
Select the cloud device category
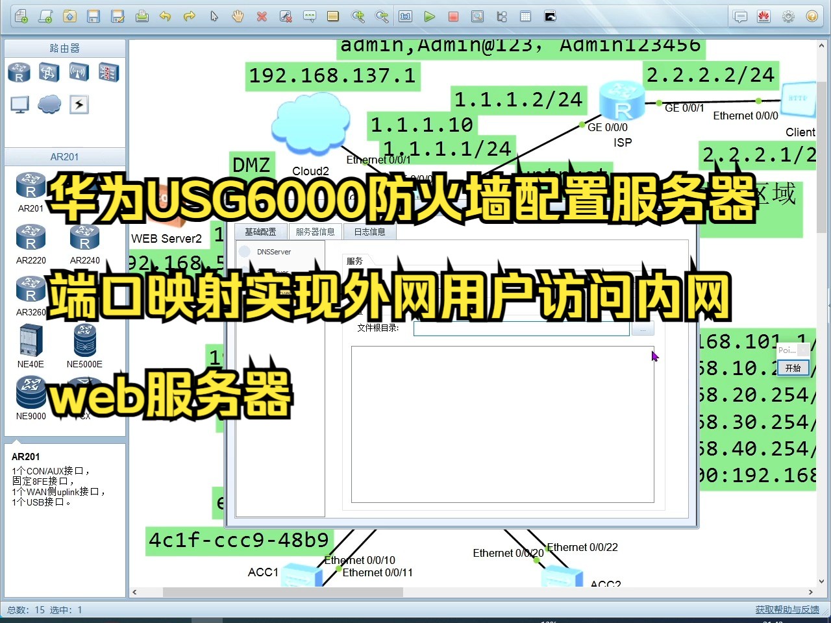(49, 104)
